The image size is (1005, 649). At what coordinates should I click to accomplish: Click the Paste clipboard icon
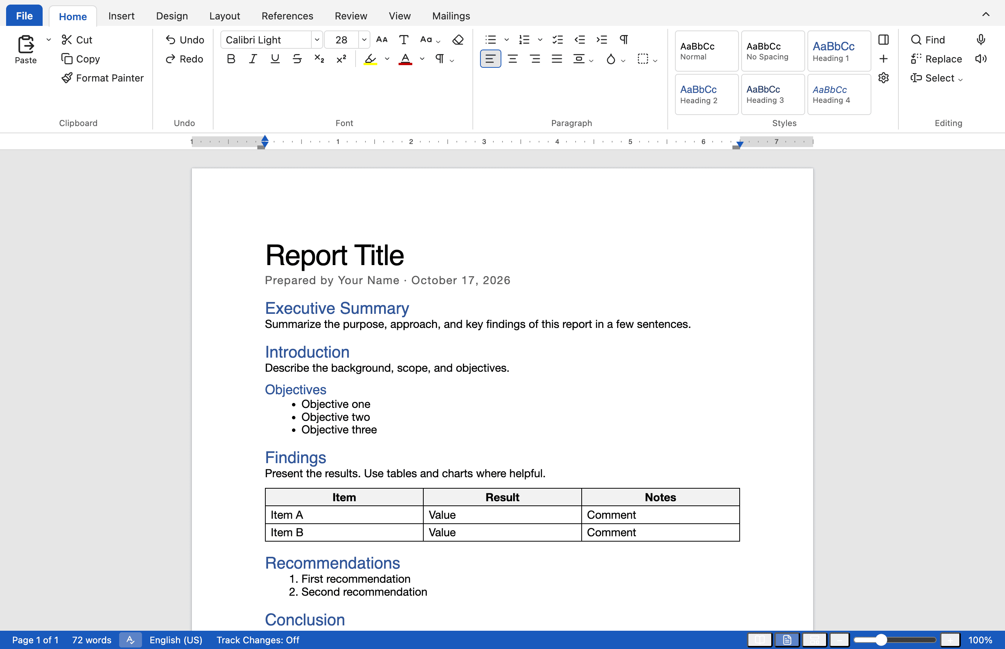coord(26,44)
